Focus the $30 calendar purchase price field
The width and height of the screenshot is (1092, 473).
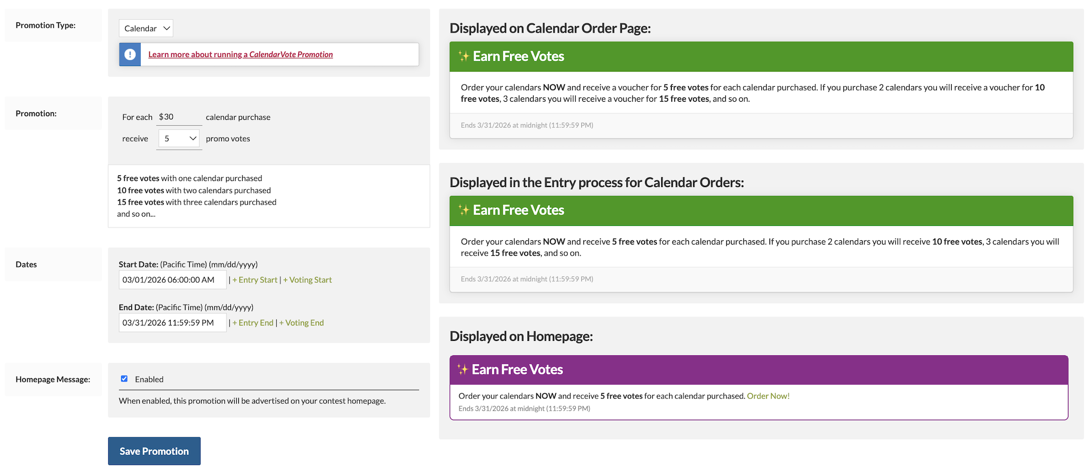(179, 117)
